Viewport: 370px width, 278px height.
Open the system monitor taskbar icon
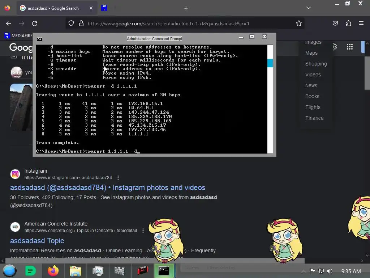click(x=98, y=271)
